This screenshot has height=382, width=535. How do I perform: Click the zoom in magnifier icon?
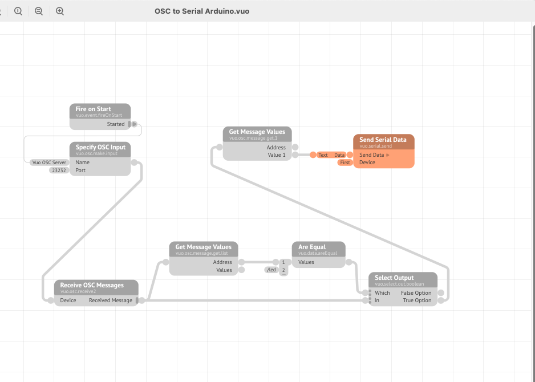pos(59,11)
